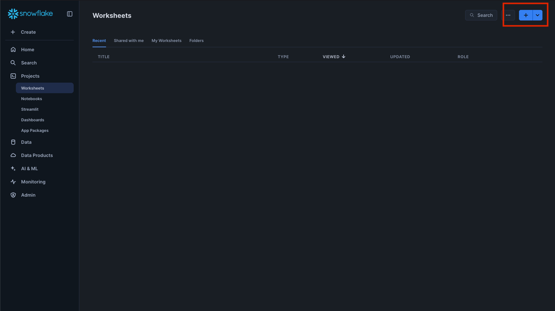Open AI & ML sparkle icon

tap(13, 169)
